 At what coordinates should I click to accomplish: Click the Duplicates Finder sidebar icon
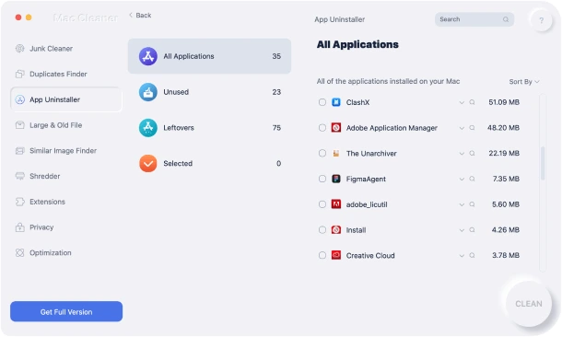pyautogui.click(x=19, y=74)
